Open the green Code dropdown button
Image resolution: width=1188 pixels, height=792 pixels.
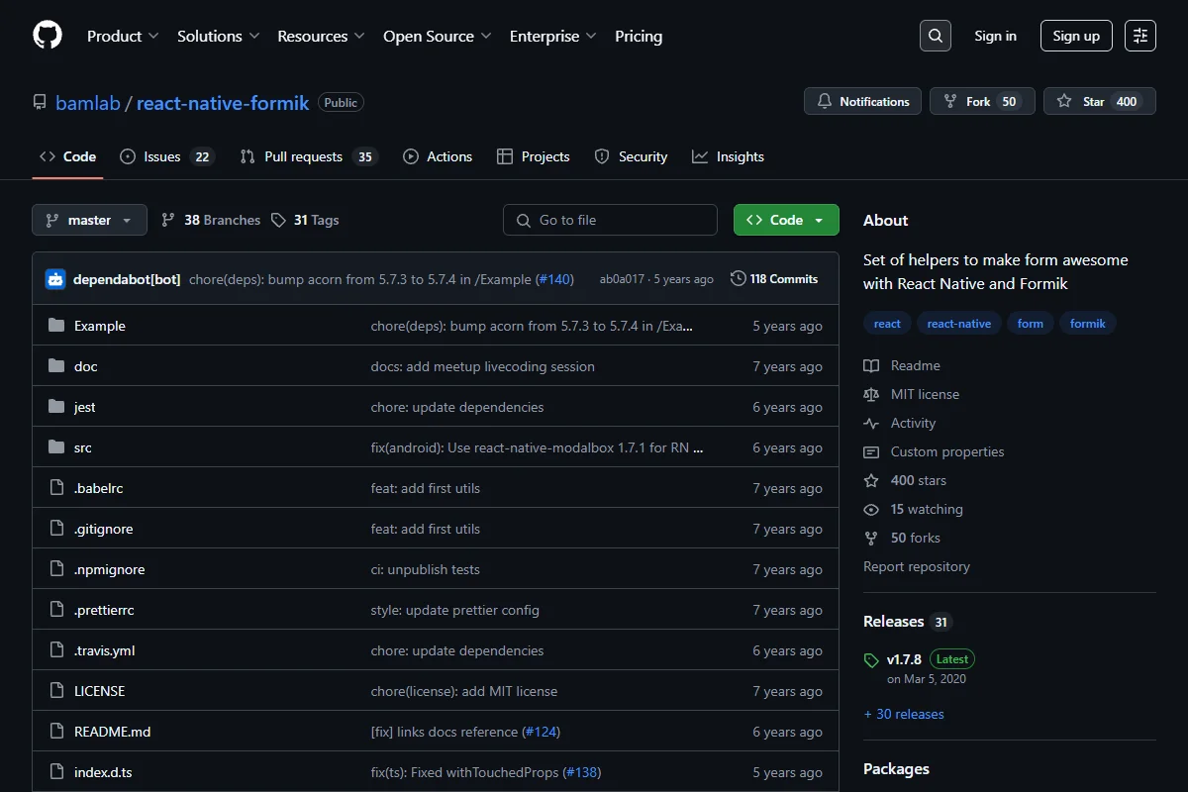[x=786, y=220]
